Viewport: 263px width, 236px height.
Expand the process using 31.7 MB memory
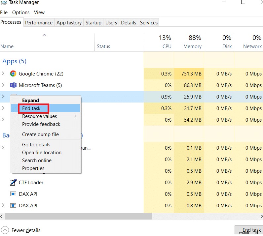[x=3, y=108]
